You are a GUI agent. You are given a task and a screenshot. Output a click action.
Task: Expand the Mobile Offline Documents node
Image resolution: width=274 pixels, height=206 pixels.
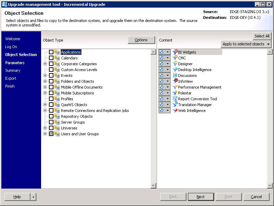(45, 87)
